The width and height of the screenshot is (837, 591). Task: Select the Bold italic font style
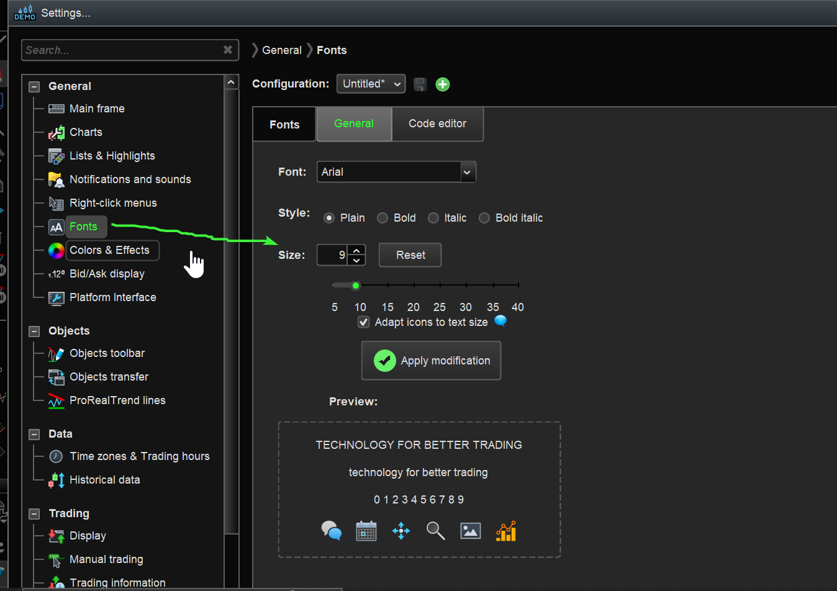[x=484, y=218]
